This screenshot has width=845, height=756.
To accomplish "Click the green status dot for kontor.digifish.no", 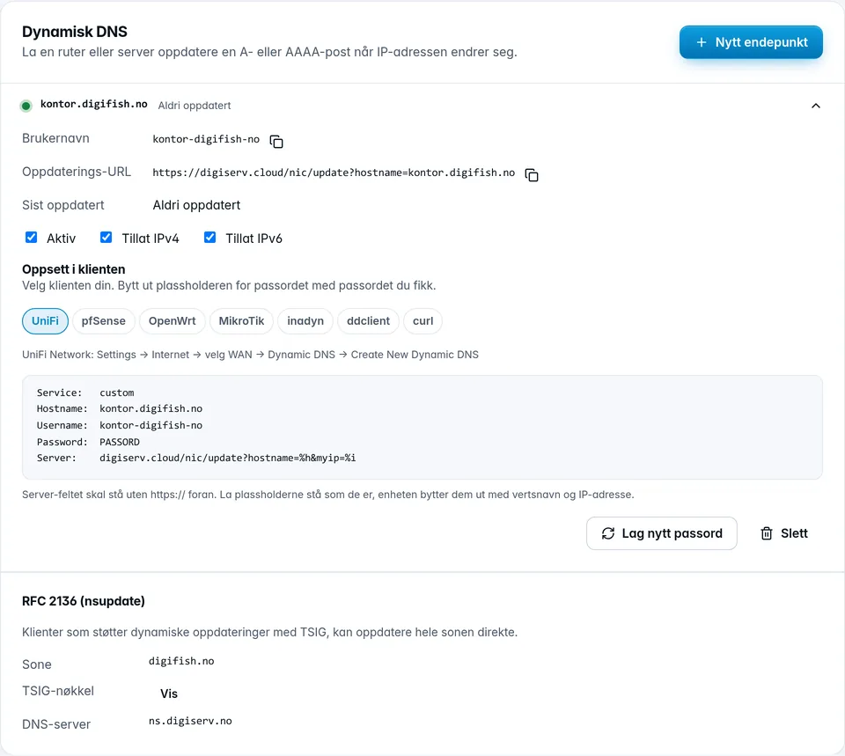I will 26,106.
